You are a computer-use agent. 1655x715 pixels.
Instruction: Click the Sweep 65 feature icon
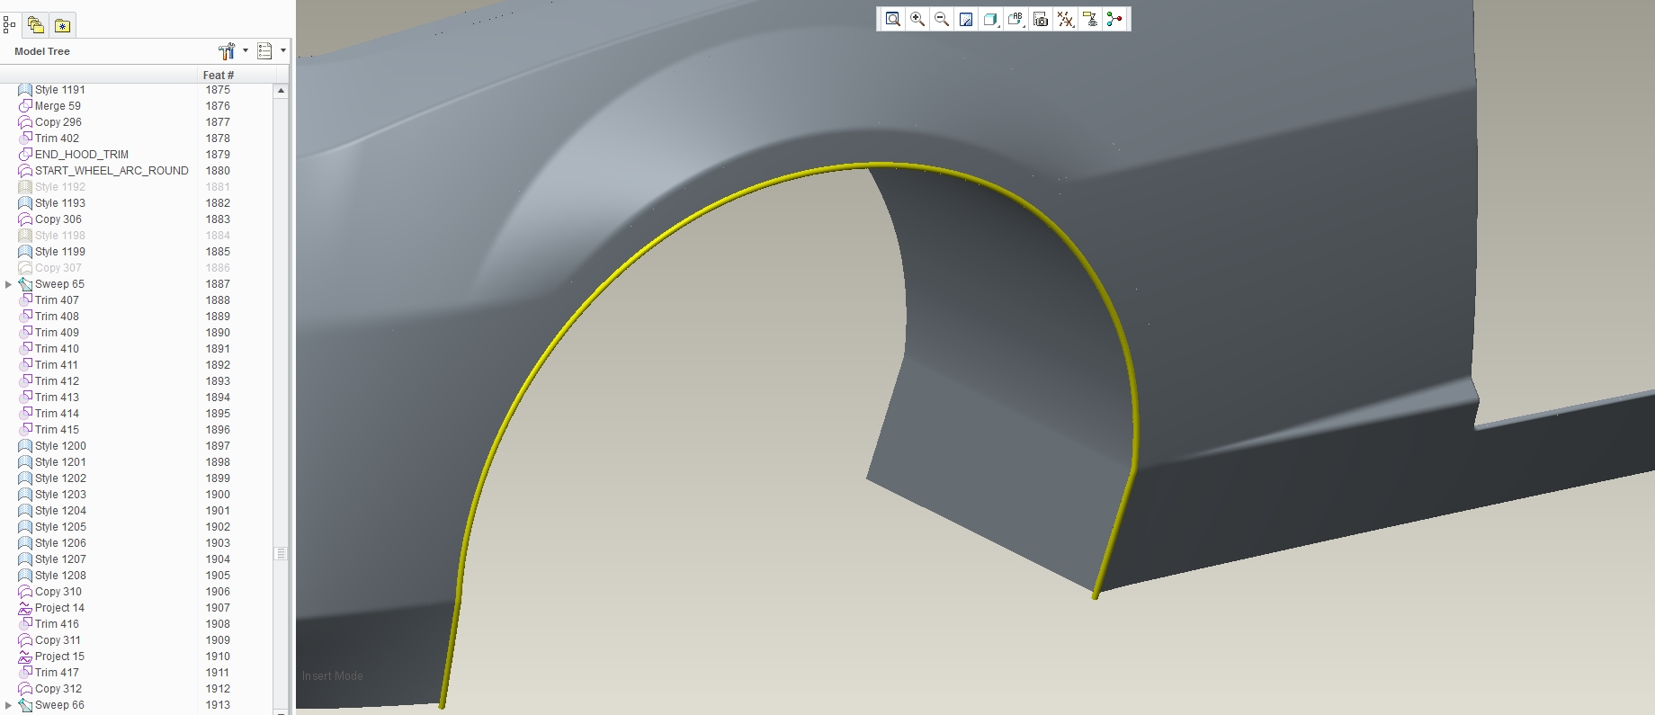pos(25,284)
